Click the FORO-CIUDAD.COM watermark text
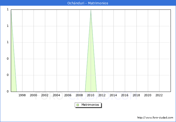This screenshot has width=176, height=122. [88, 96]
